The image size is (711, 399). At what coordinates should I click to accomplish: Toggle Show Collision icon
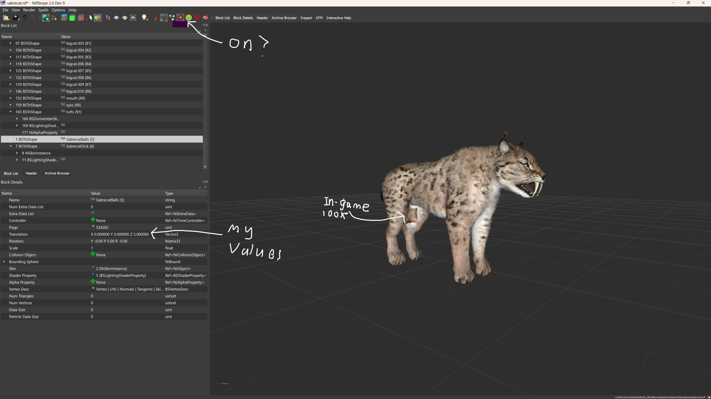pyautogui.click(x=180, y=17)
